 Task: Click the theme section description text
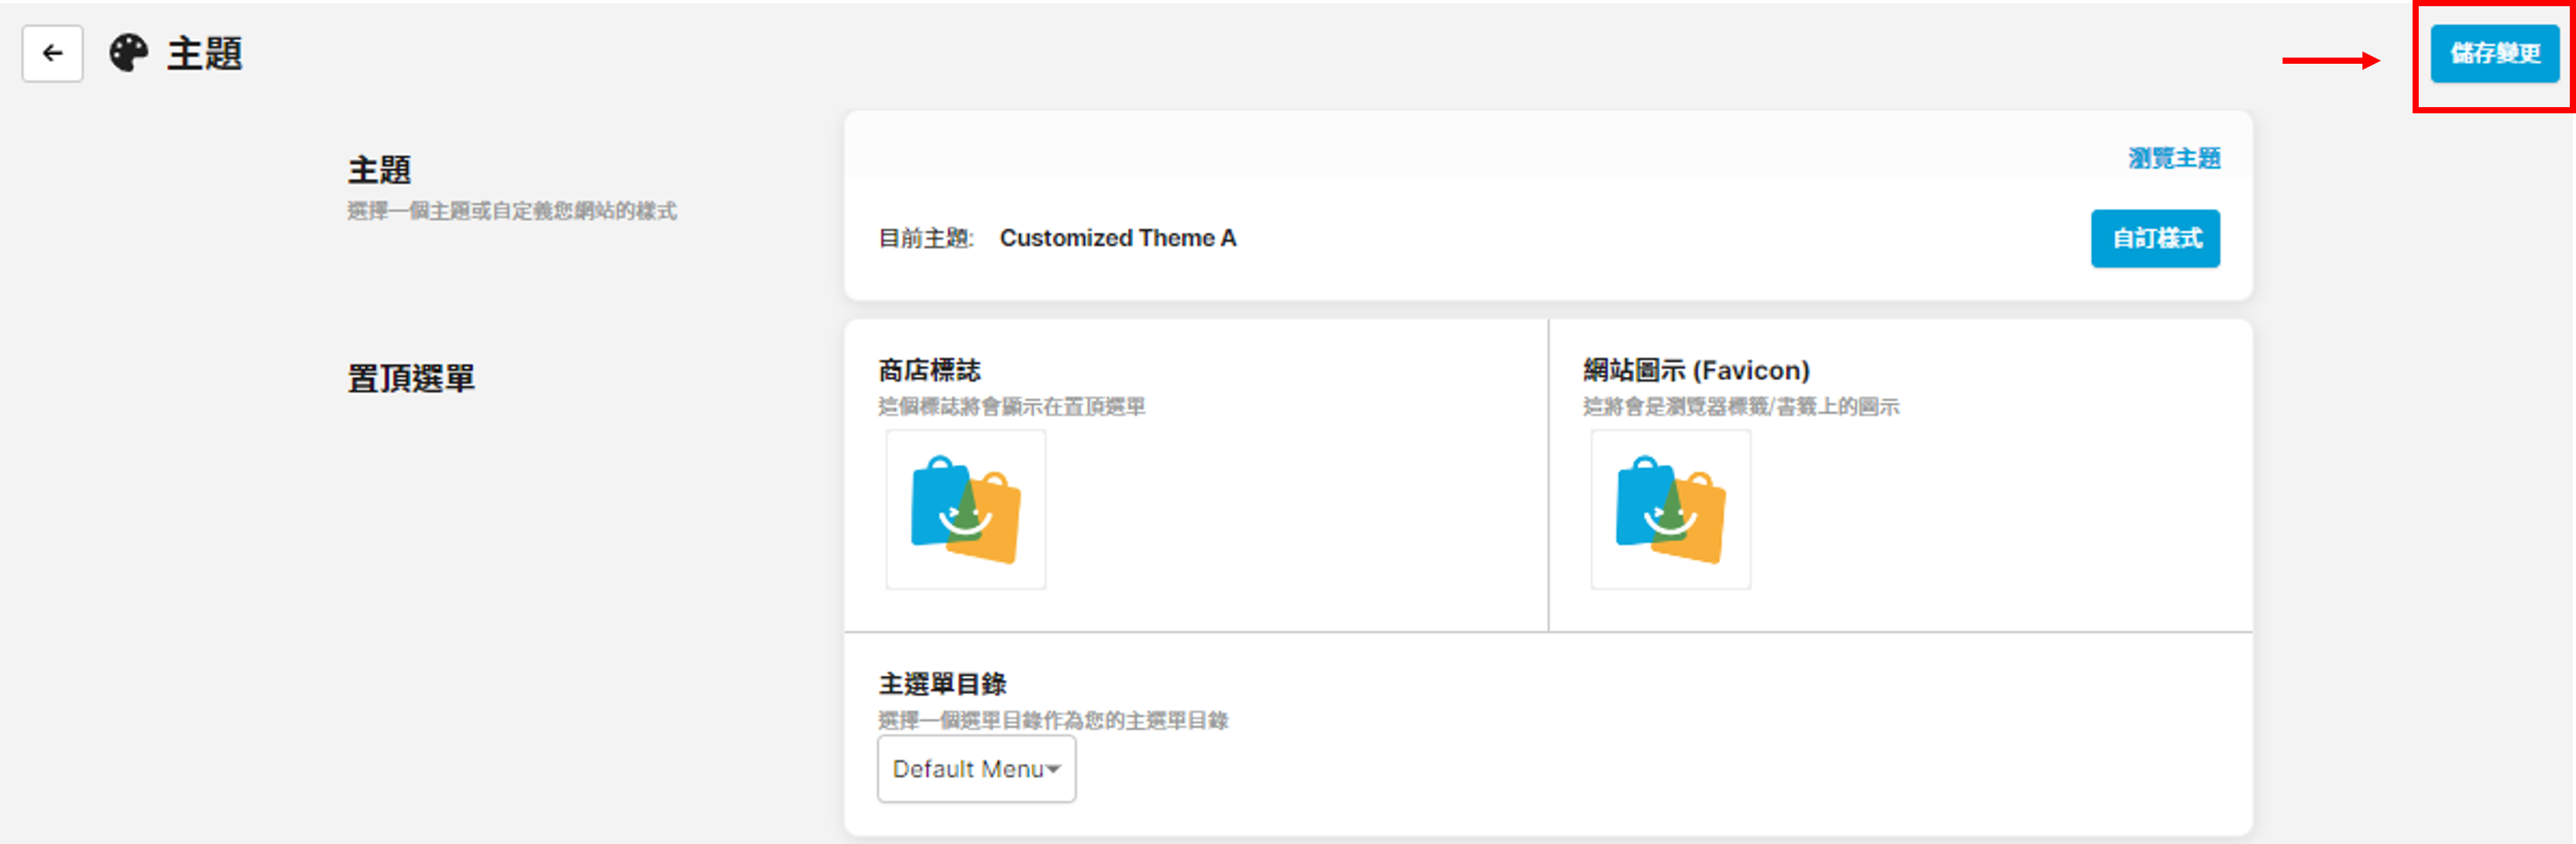[512, 211]
